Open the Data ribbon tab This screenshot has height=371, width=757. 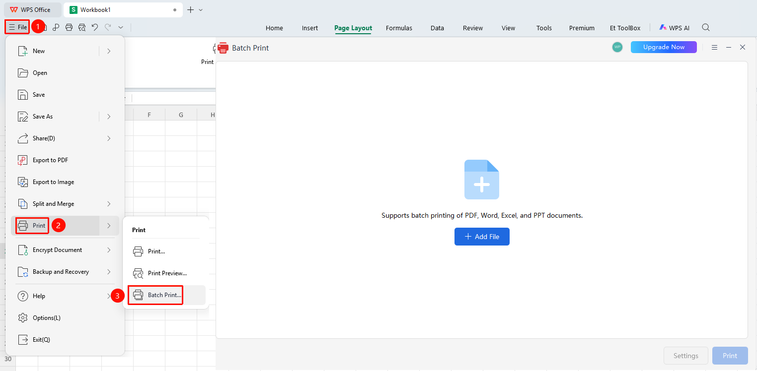click(437, 28)
